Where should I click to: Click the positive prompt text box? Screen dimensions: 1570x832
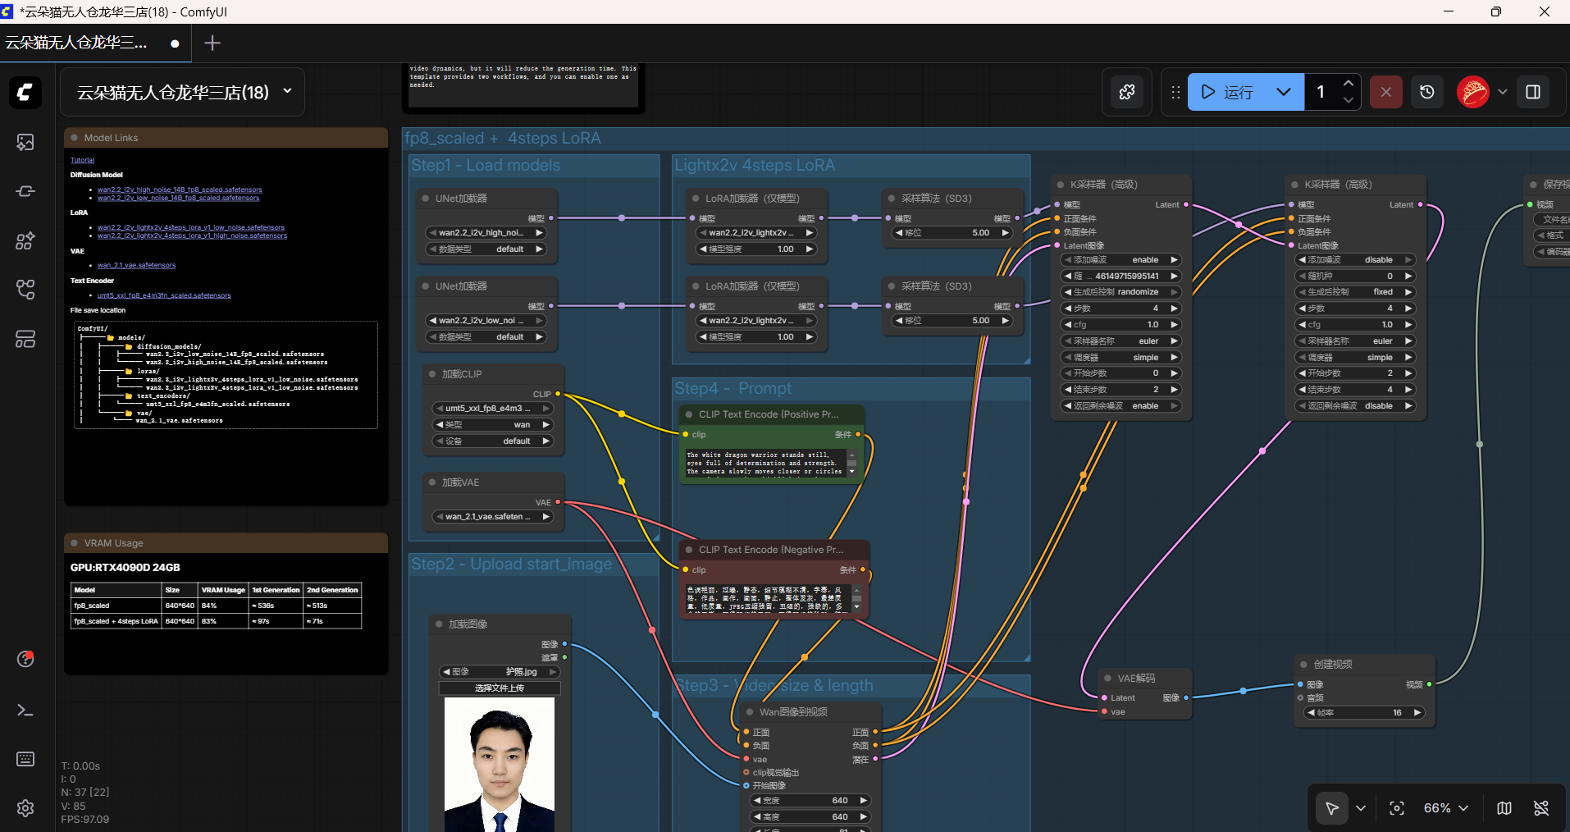pos(766,463)
